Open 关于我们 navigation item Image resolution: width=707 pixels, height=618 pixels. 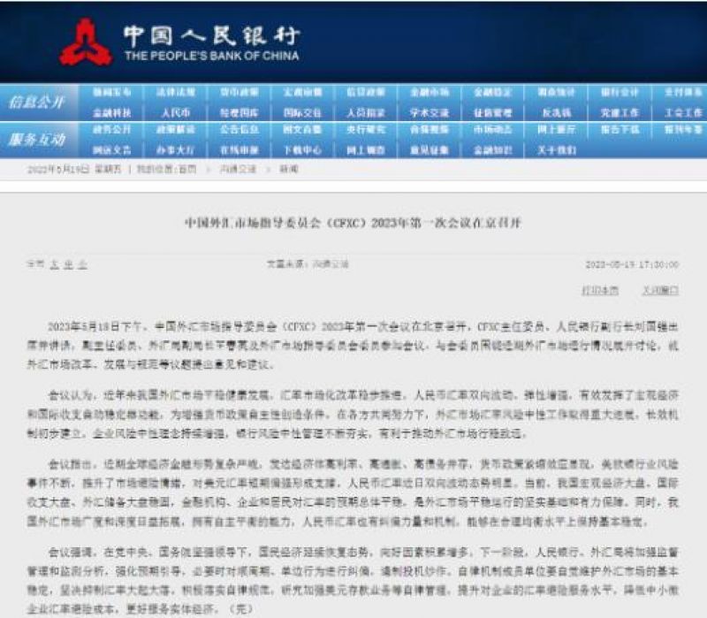point(557,150)
